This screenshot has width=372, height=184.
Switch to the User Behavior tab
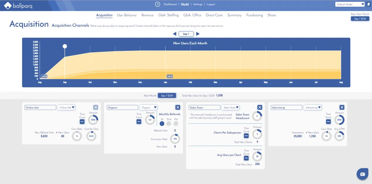[x=127, y=15]
